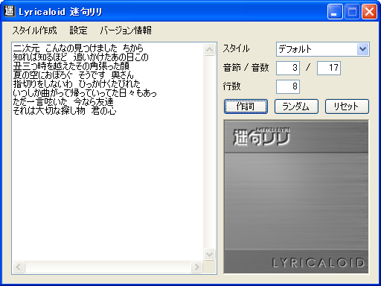
Task: Click the horizontal scroll left arrow
Action: [x=19, y=267]
